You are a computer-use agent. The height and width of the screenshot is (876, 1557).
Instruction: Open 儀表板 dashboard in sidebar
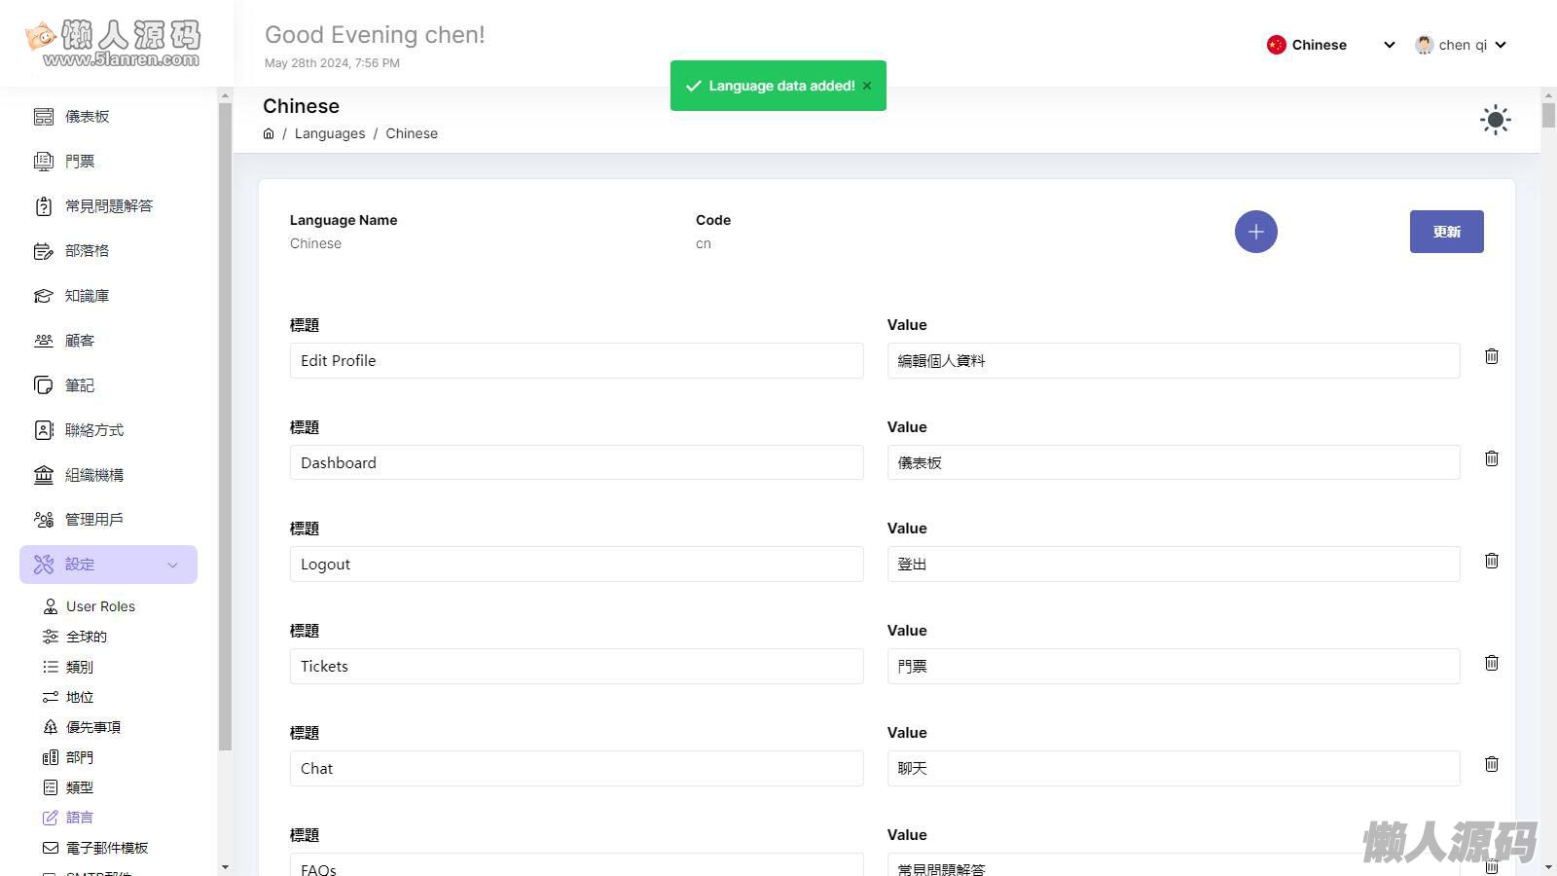click(x=87, y=117)
